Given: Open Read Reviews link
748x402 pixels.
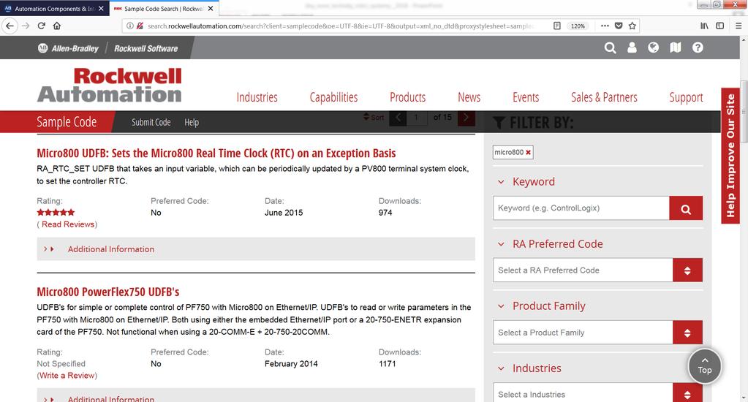Looking at the screenshot, I should (x=68, y=224).
